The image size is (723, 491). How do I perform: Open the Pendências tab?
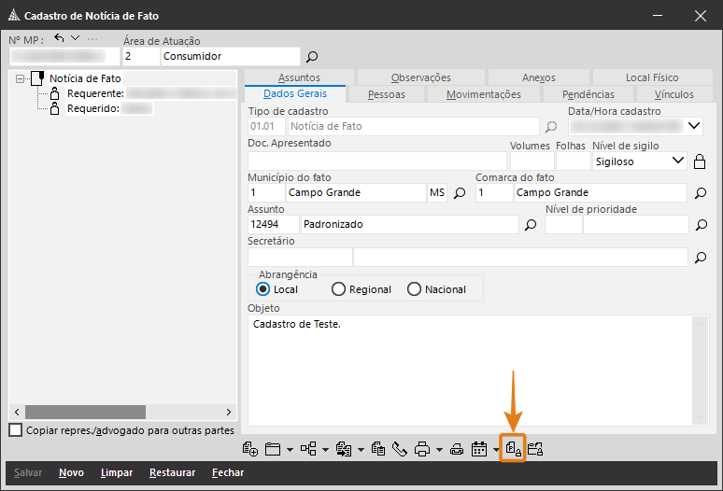[588, 94]
